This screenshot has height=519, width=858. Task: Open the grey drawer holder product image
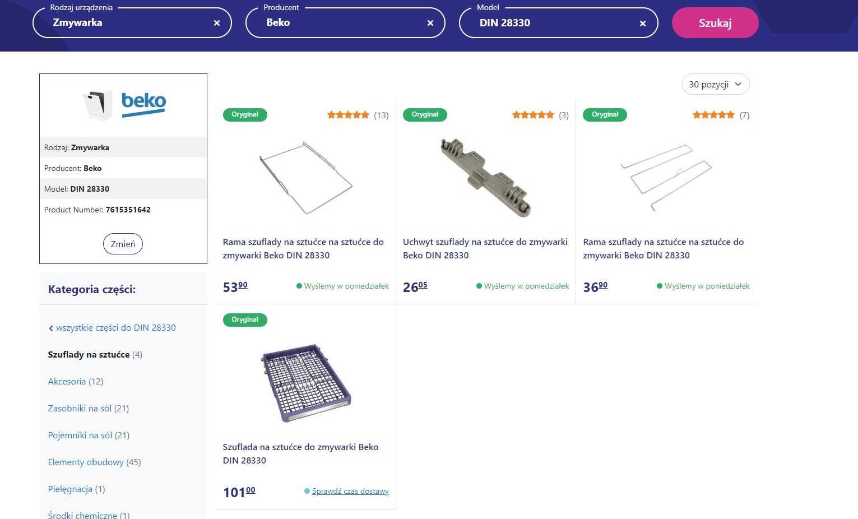point(485,178)
